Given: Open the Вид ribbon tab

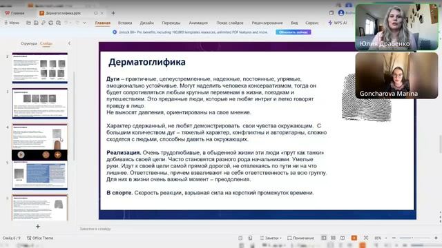Looking at the screenshot, I should click(x=294, y=23).
